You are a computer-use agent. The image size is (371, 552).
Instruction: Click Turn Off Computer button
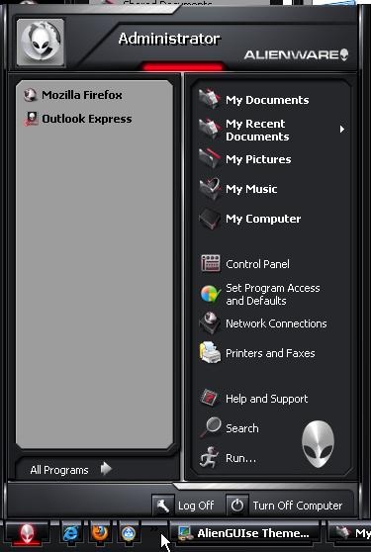tap(286, 506)
